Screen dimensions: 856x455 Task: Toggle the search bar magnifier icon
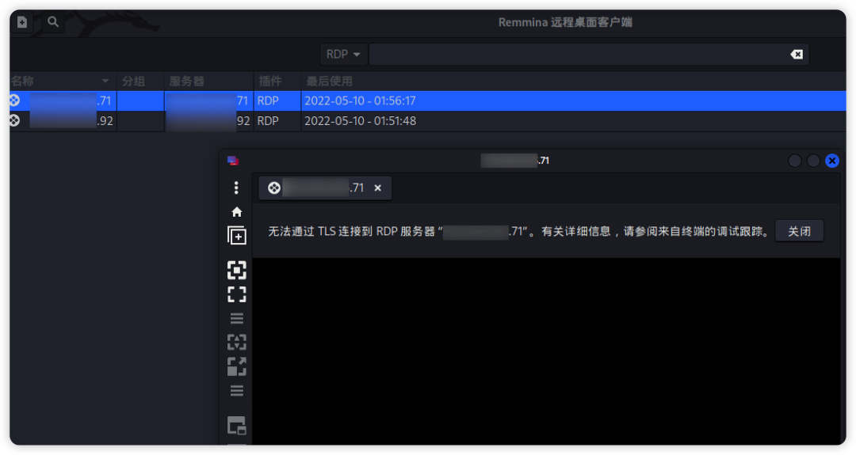53,22
